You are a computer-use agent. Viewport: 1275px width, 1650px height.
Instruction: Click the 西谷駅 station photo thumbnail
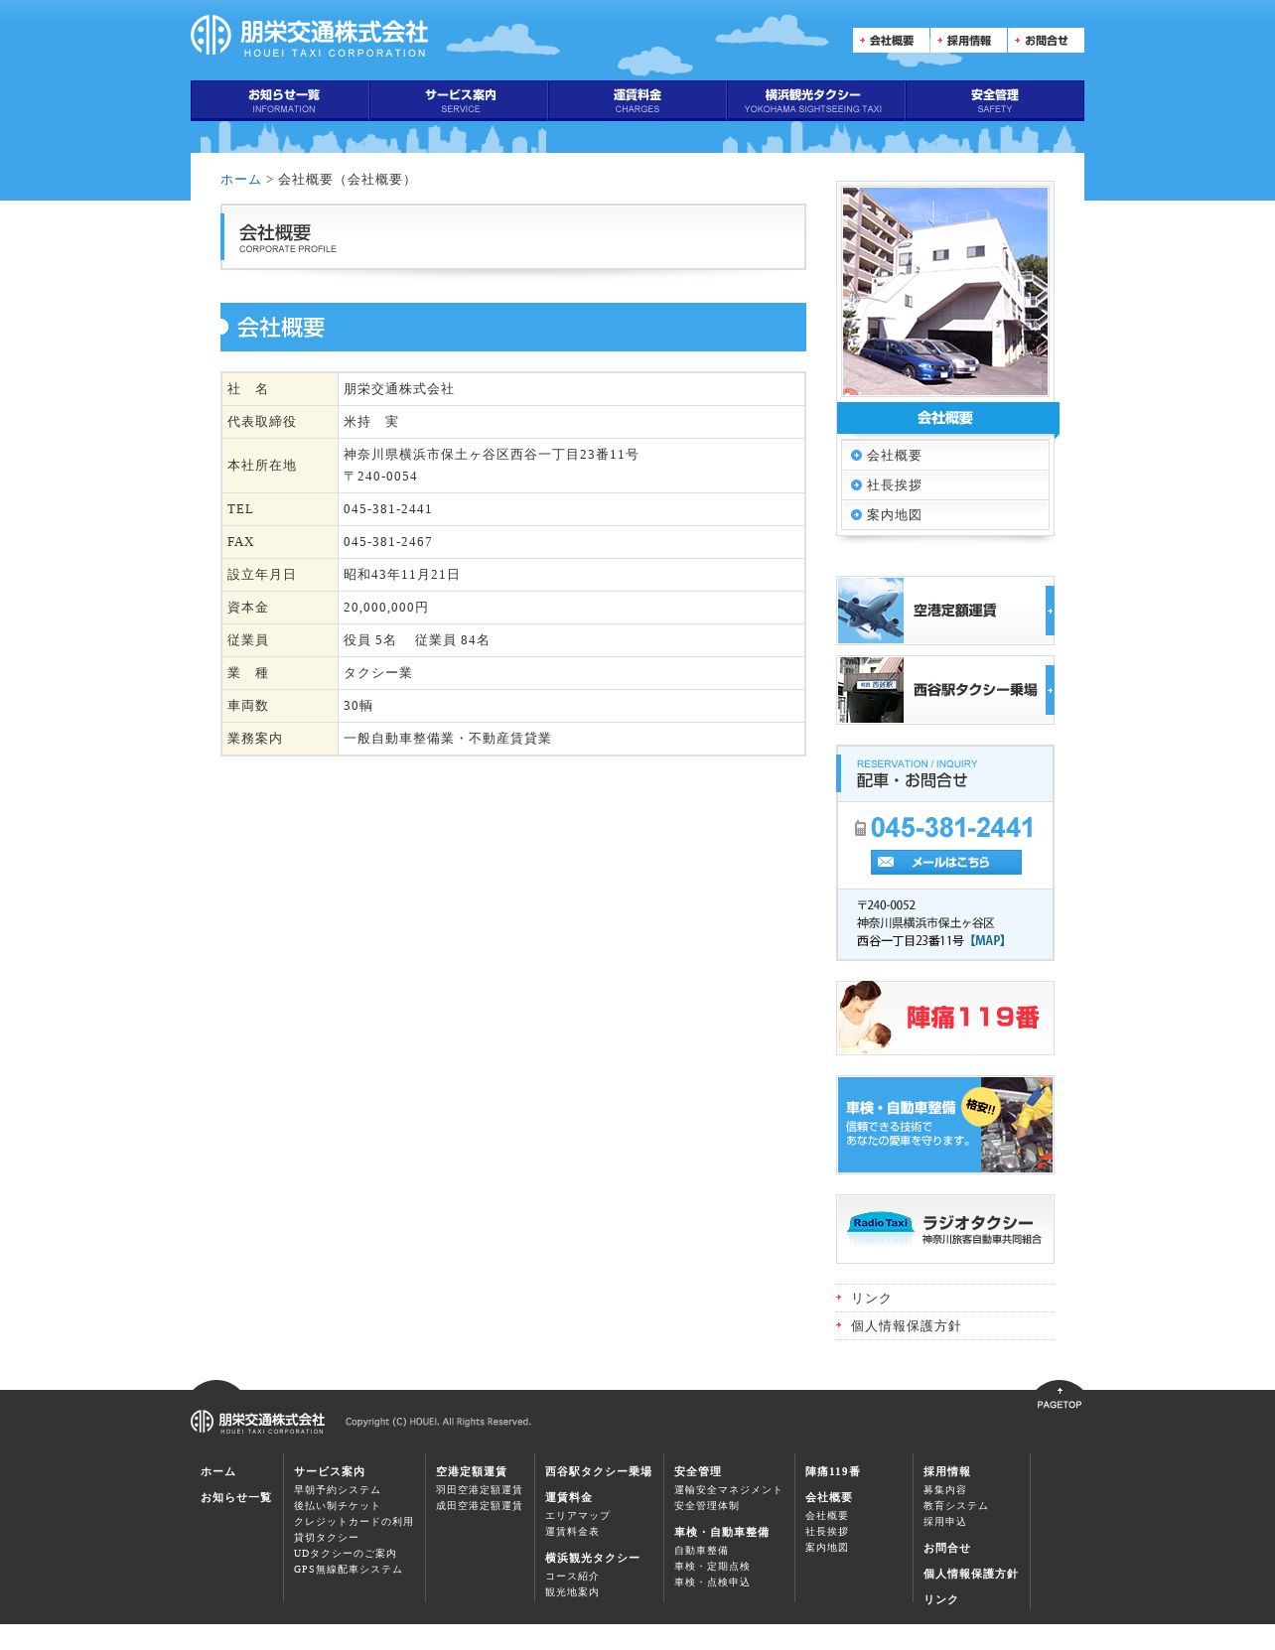[x=871, y=690]
